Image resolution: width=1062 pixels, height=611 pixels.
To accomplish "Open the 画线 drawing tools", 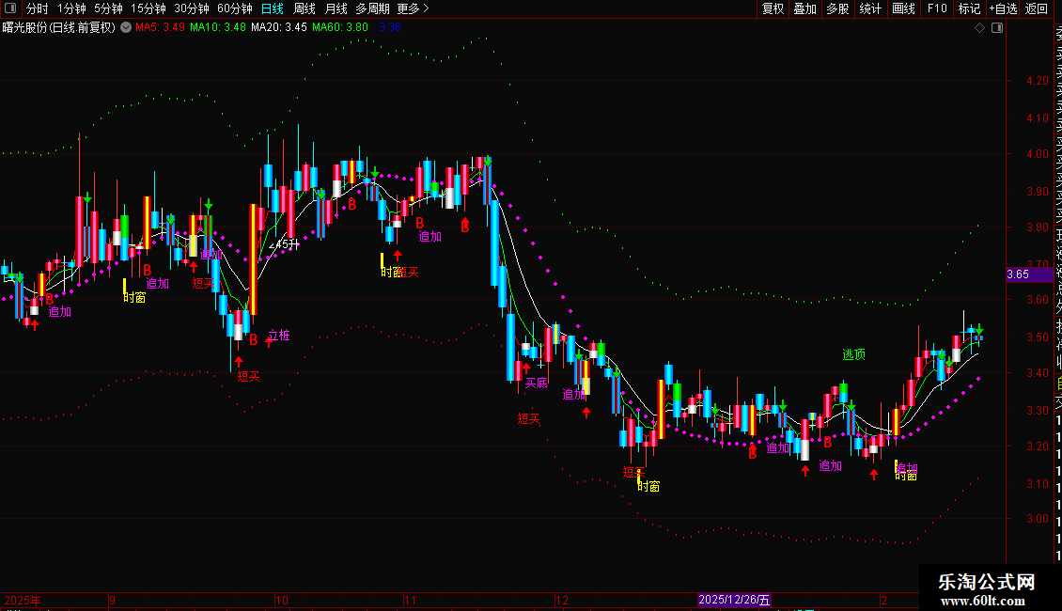I will pos(903,8).
